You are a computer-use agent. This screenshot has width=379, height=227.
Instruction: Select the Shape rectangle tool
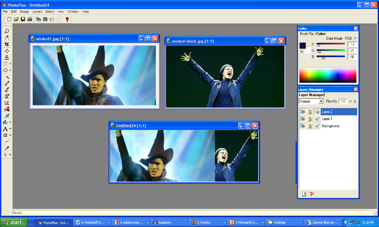pyautogui.click(x=5, y=135)
